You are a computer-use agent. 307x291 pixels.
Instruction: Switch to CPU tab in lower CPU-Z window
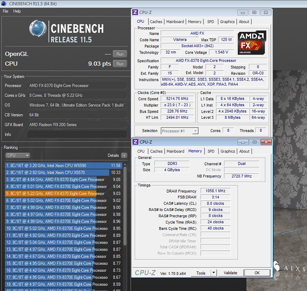pos(141,151)
